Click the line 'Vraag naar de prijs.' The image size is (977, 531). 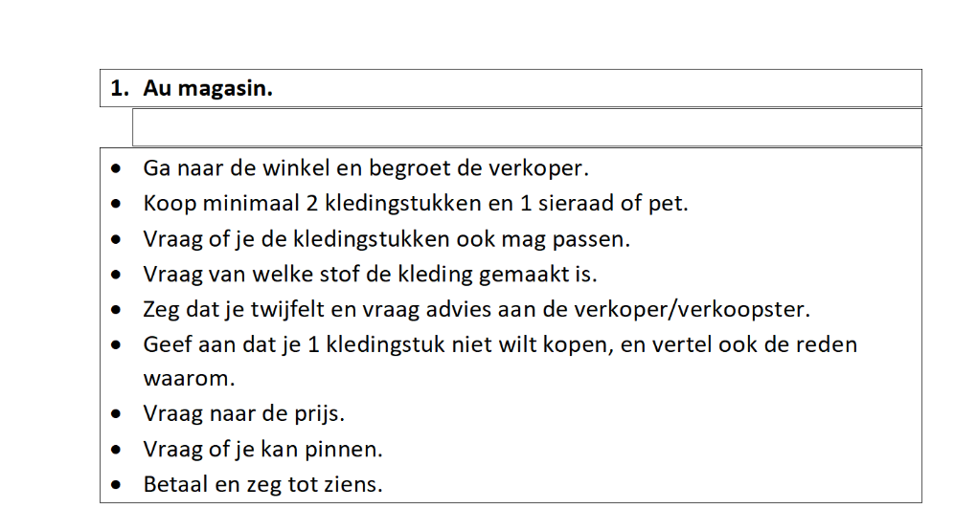click(243, 414)
